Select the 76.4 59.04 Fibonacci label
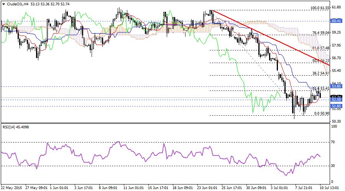Image resolution: width=345 pixels, height=191 pixels. pos(321,33)
